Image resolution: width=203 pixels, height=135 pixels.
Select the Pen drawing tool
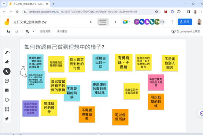click(x=7, y=52)
